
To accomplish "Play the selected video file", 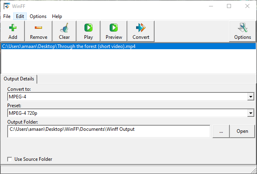I will [88, 31].
